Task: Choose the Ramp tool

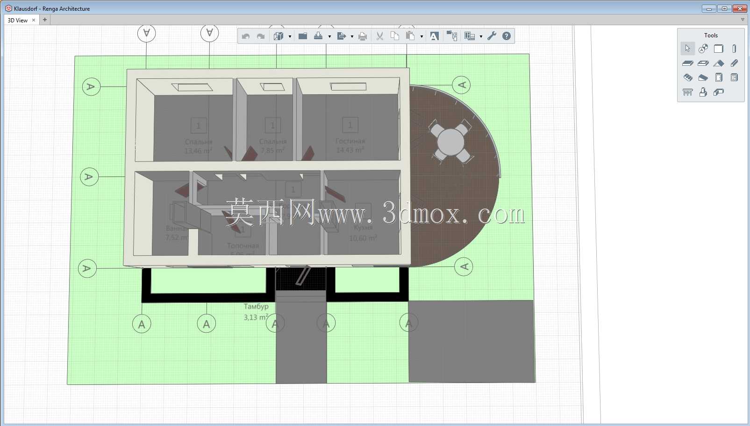Action: 703,77
